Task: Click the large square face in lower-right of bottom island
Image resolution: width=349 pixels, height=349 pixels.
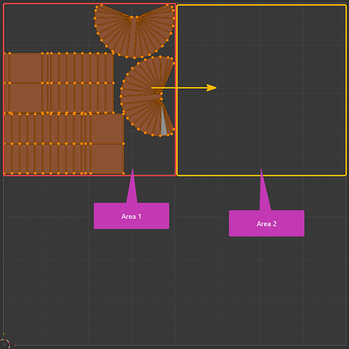Action: pos(107,158)
